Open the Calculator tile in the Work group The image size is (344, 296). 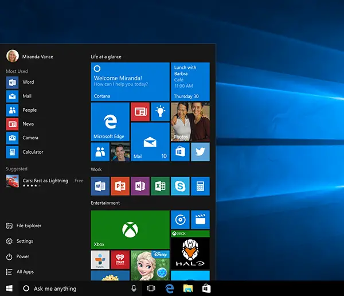click(200, 186)
